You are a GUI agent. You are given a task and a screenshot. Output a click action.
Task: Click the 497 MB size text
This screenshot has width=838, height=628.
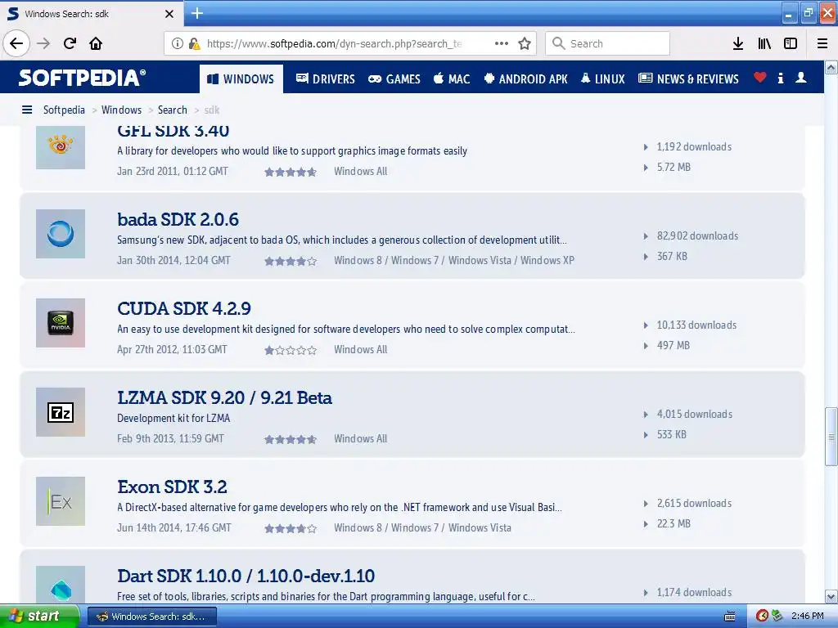coord(674,346)
